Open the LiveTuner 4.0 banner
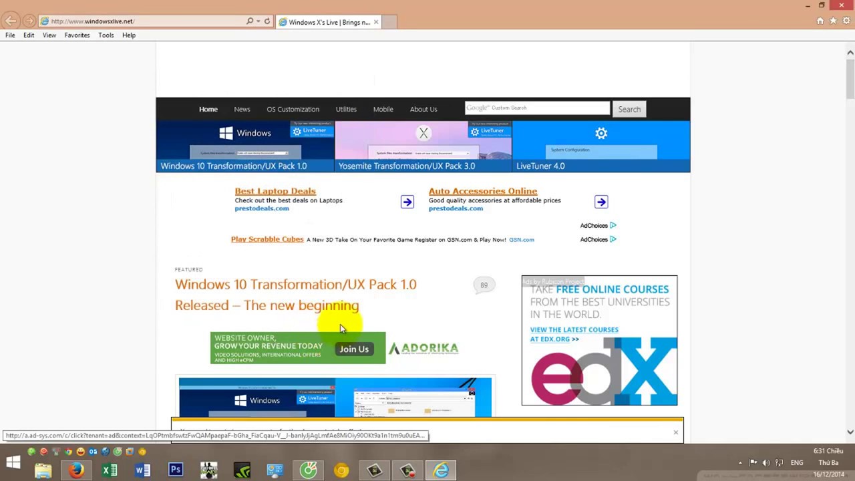Screen dimensions: 855x481 tap(601, 146)
